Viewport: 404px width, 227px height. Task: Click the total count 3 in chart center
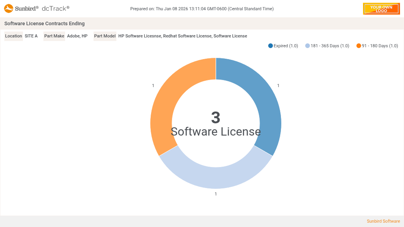[215, 117]
